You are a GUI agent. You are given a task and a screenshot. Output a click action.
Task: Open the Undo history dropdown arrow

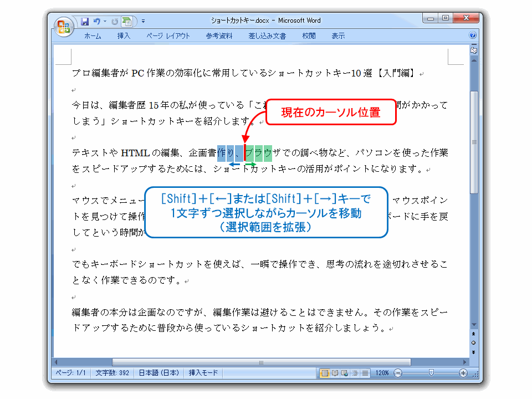[x=105, y=22]
